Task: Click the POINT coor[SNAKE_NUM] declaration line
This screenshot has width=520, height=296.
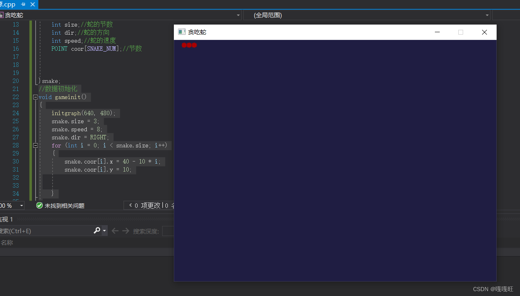Action: click(96, 49)
